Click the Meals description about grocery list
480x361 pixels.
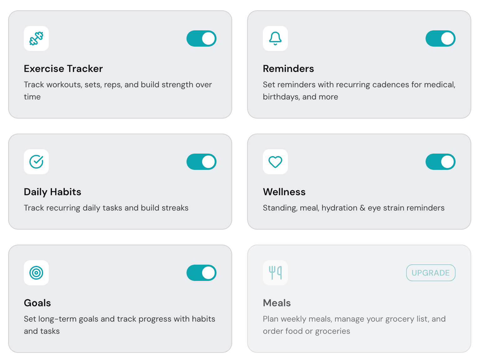354,325
